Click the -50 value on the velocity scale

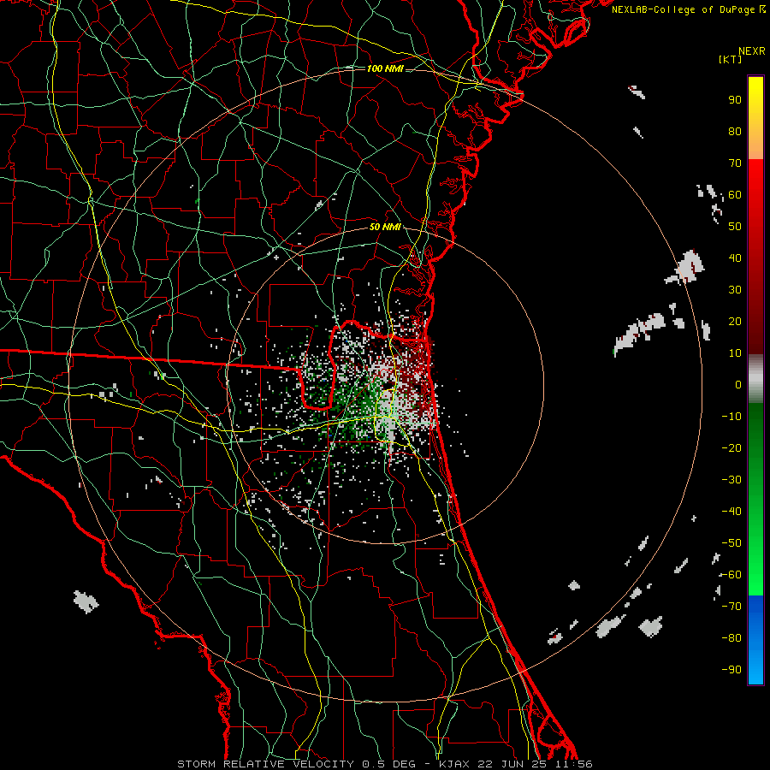[731, 543]
